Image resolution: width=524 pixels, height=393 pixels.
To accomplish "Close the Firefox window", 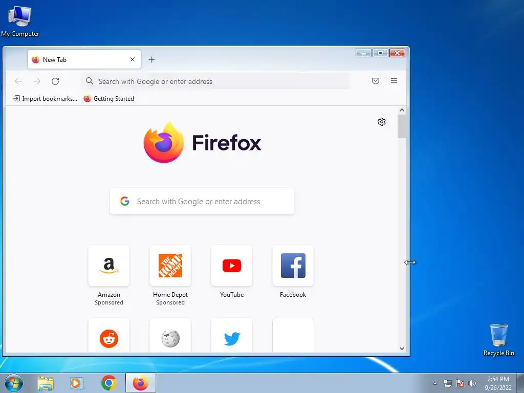I will (x=397, y=53).
